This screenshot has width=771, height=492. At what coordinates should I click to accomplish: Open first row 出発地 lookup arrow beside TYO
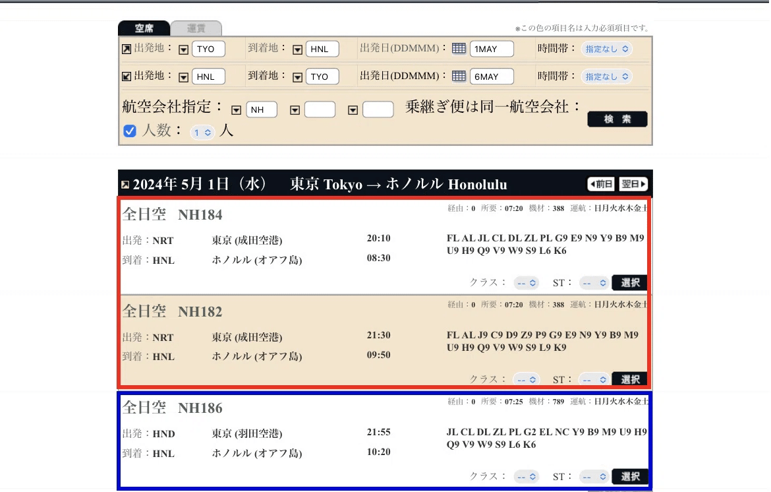pos(183,49)
